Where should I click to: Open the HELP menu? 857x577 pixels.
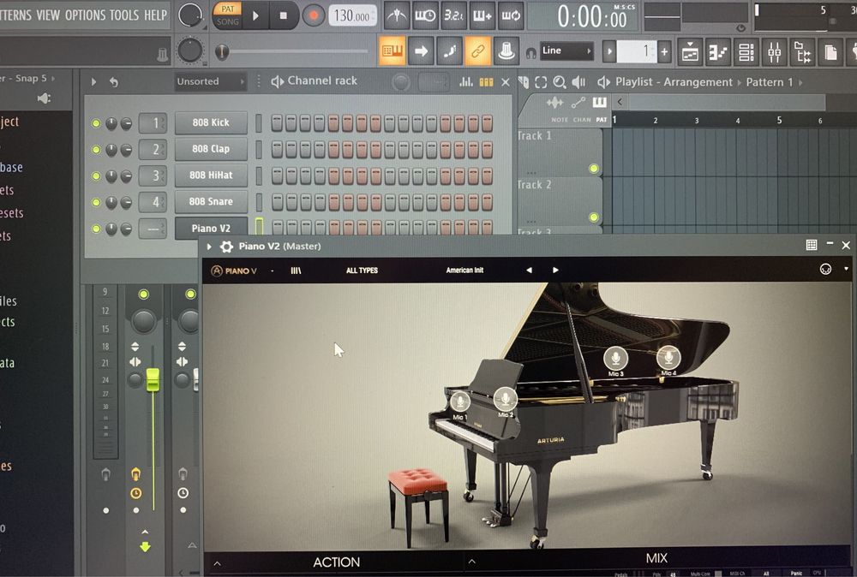(156, 15)
